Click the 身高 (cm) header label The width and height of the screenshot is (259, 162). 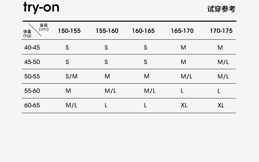(44, 27)
